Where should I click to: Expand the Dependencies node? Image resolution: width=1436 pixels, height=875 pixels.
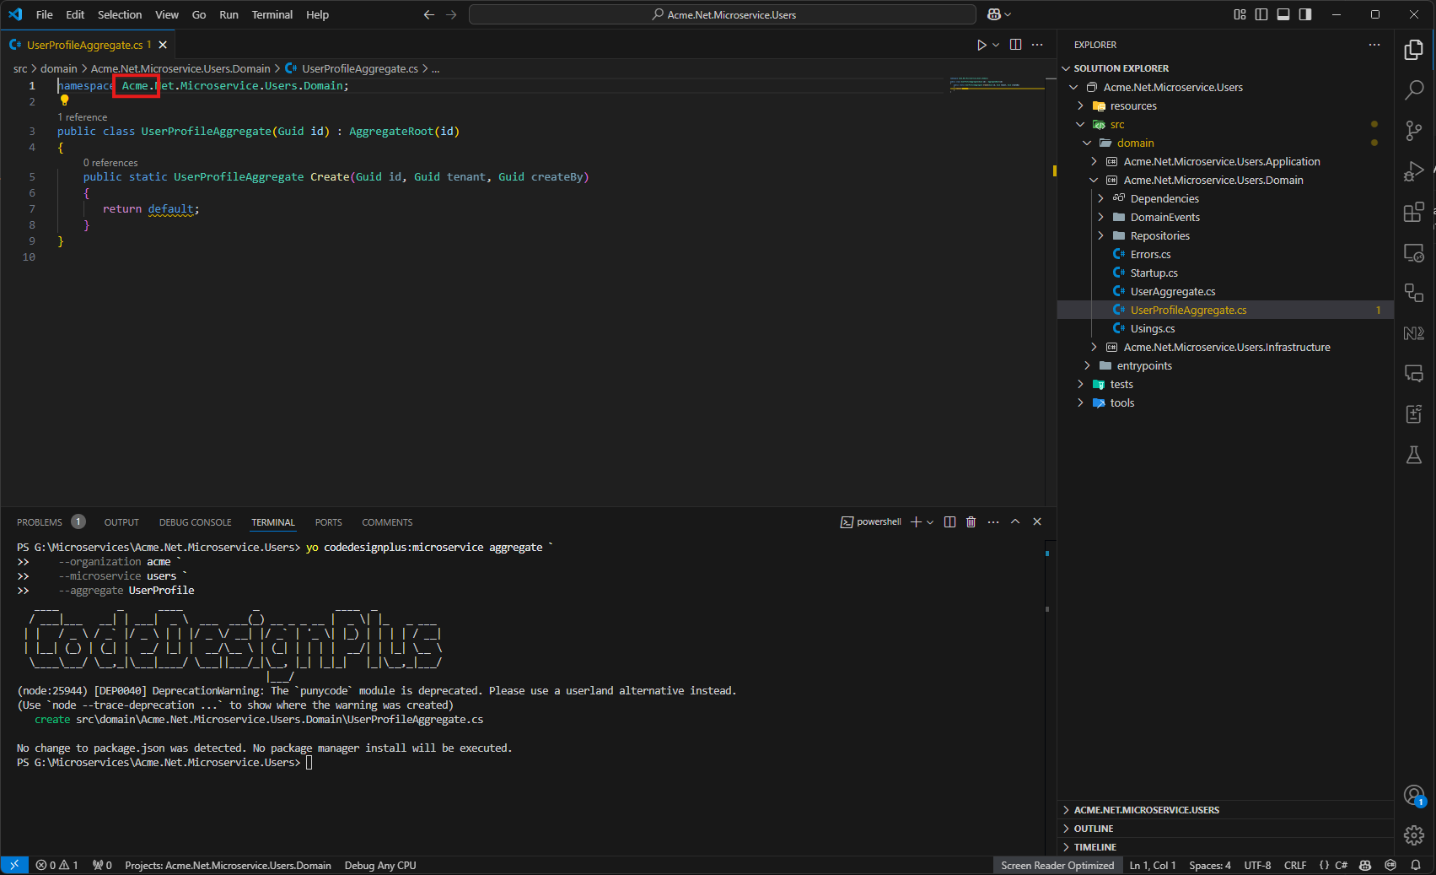click(x=1100, y=198)
